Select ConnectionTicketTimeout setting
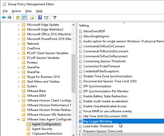This screenshot has height=136, width=164. 101,66
